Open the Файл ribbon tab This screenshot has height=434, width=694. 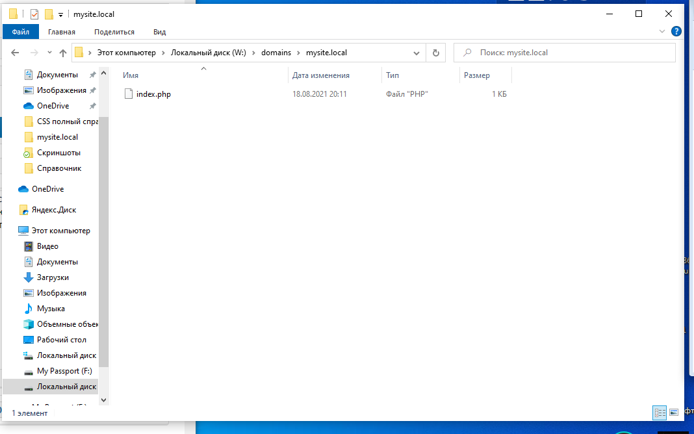click(20, 32)
